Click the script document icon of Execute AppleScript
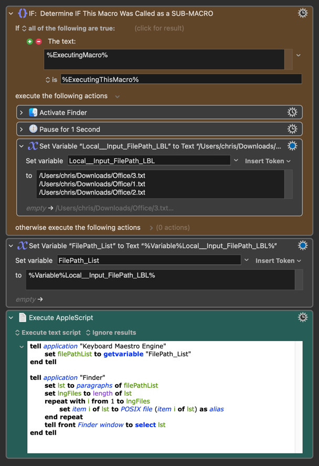This screenshot has height=466, width=319. tap(23, 317)
